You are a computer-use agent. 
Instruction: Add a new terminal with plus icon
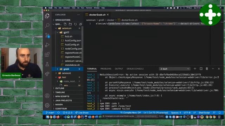pos(195,69)
